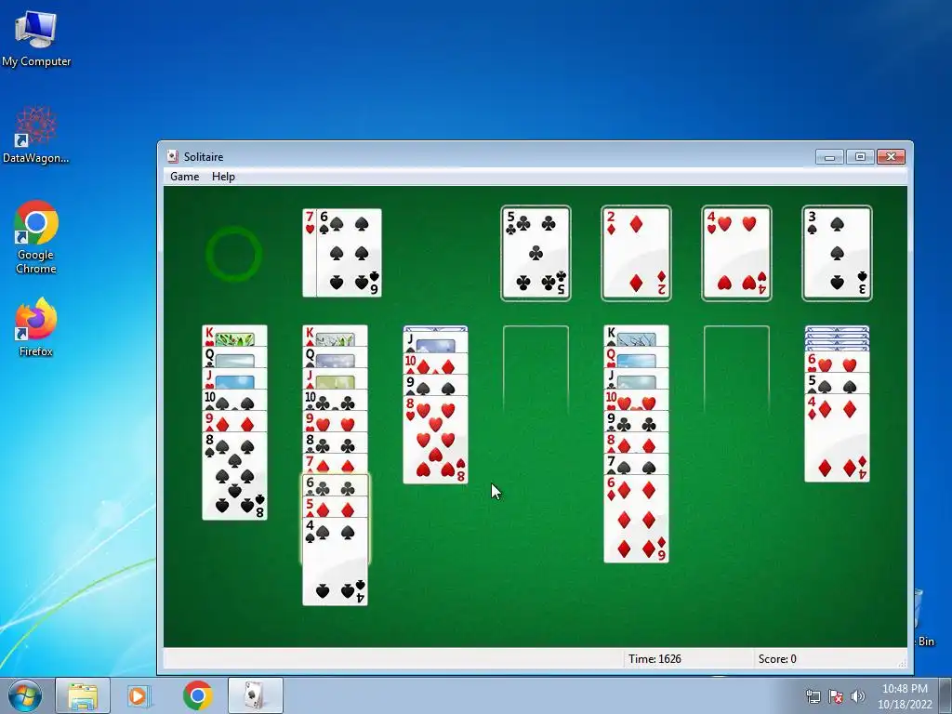Select the Jack of spades card

pos(435,342)
